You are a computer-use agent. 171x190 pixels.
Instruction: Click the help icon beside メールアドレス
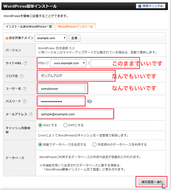pyautogui.click(x=31, y=114)
